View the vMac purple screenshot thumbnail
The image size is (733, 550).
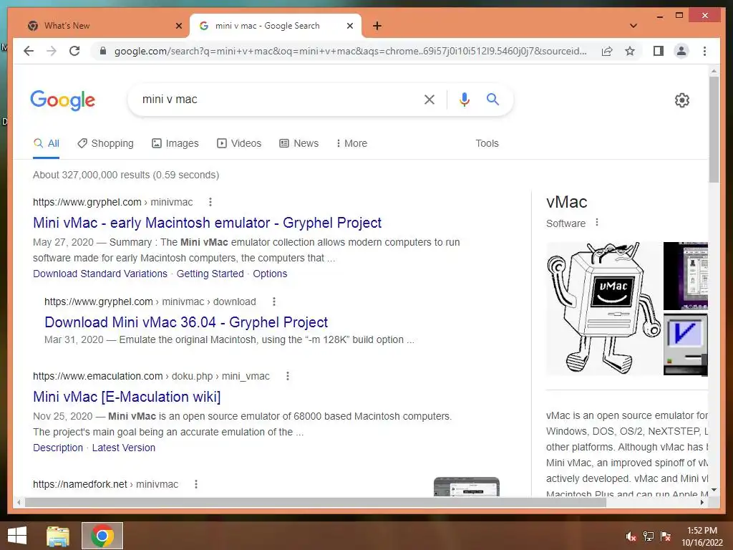(x=685, y=276)
